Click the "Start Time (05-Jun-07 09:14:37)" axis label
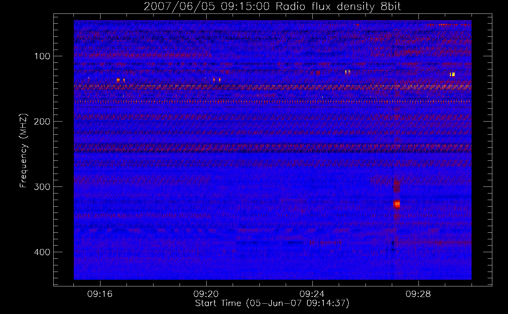 272,303
